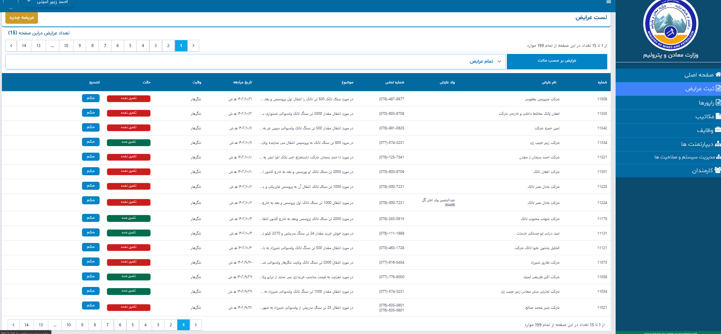Click the عریضه جدید button

[x=22, y=18]
